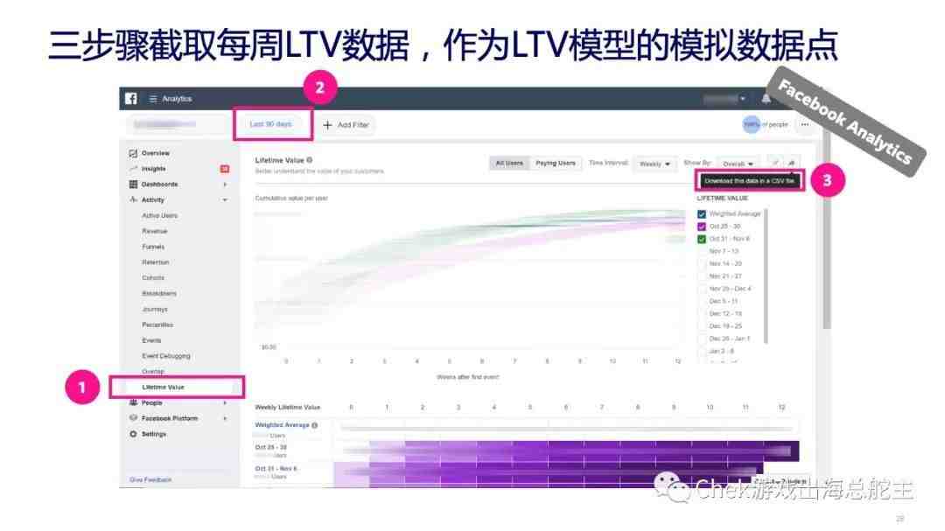
Task: Collapse the Activity section arrow
Action: click(225, 199)
